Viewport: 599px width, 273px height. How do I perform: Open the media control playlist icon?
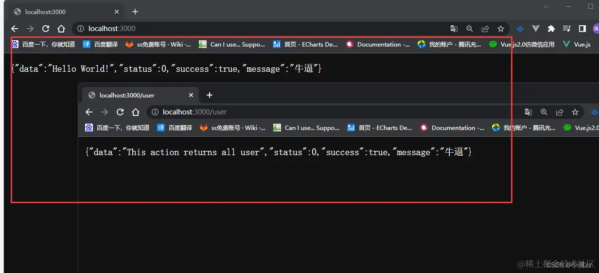567,29
